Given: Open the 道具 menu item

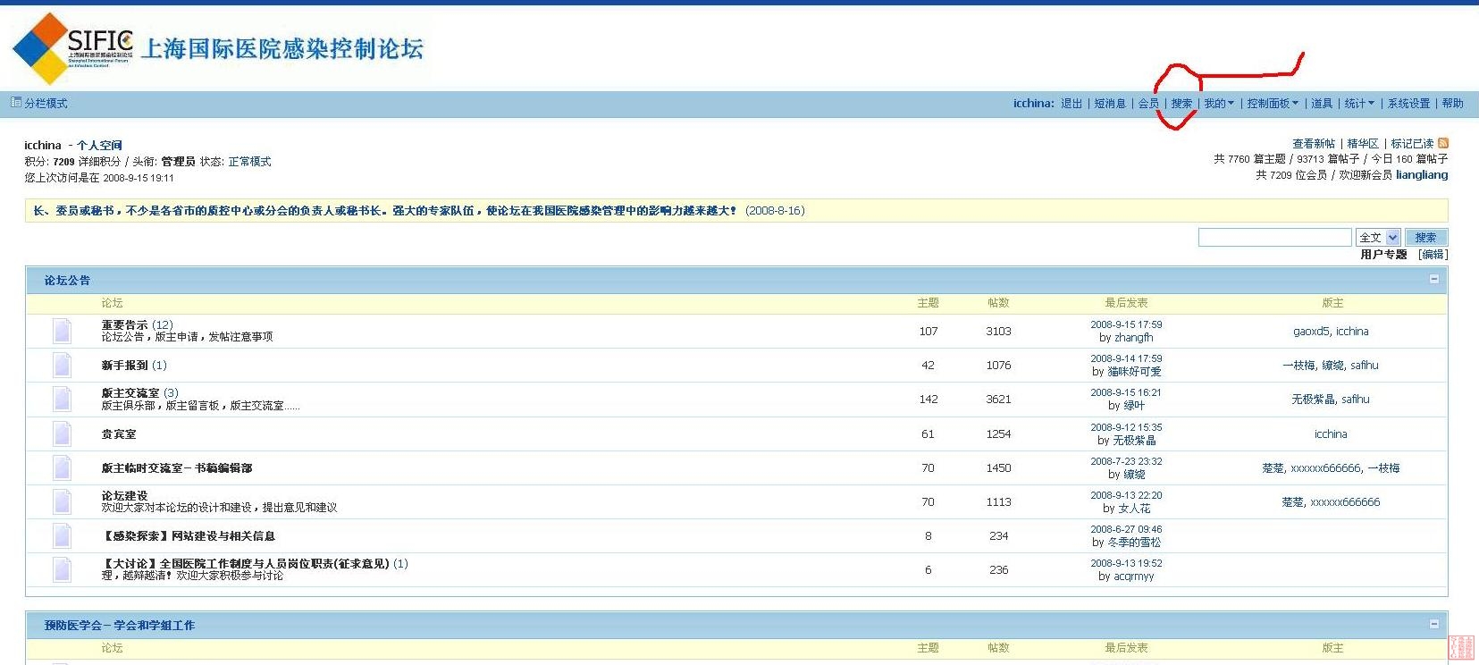Looking at the screenshot, I should [1322, 104].
